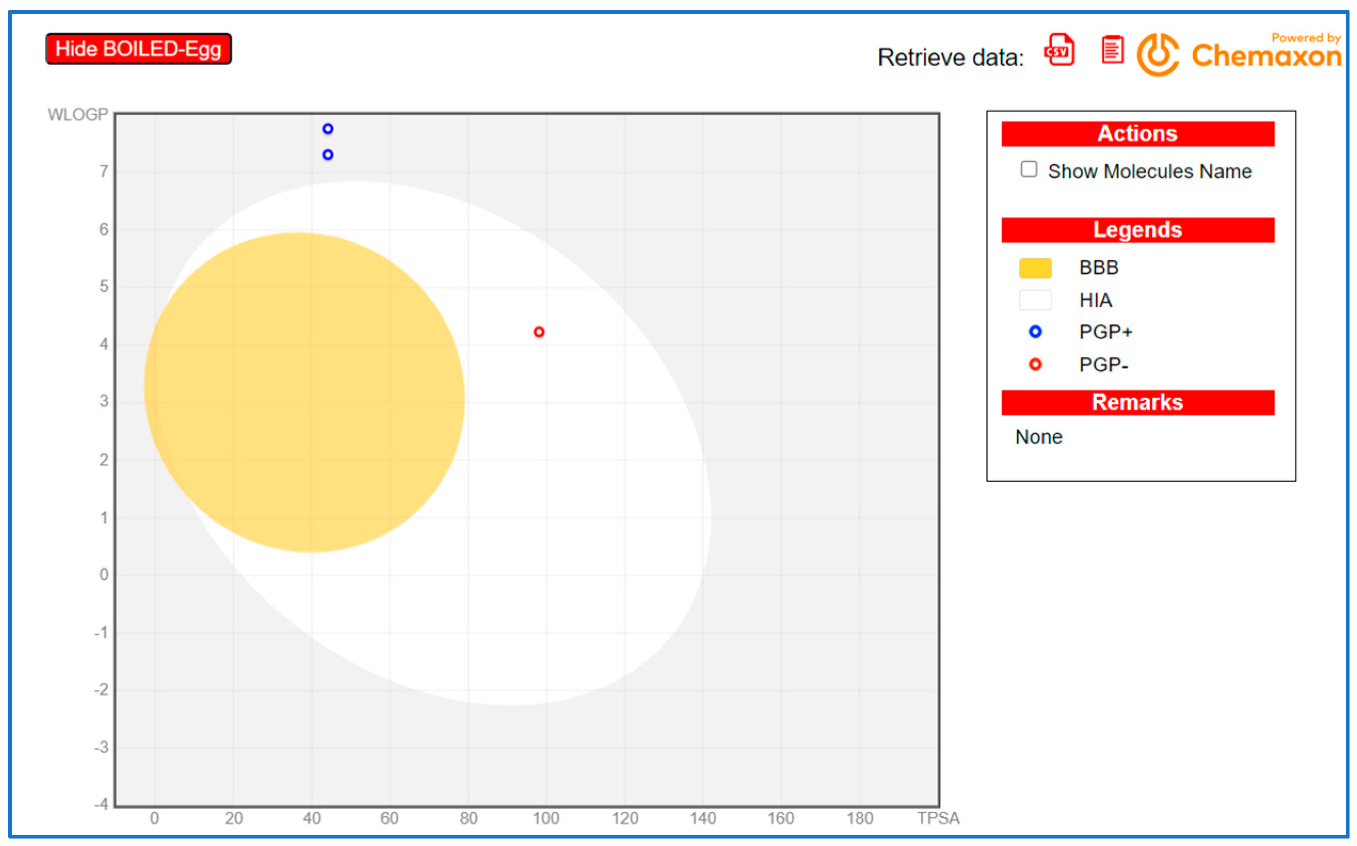Click the text file retrieve icon
The image size is (1357, 846).
[1112, 50]
